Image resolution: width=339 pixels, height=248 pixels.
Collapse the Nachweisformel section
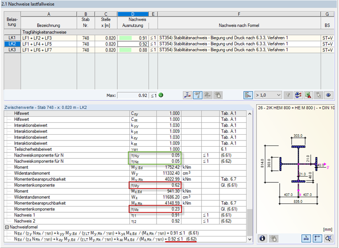pyautogui.click(x=7, y=227)
